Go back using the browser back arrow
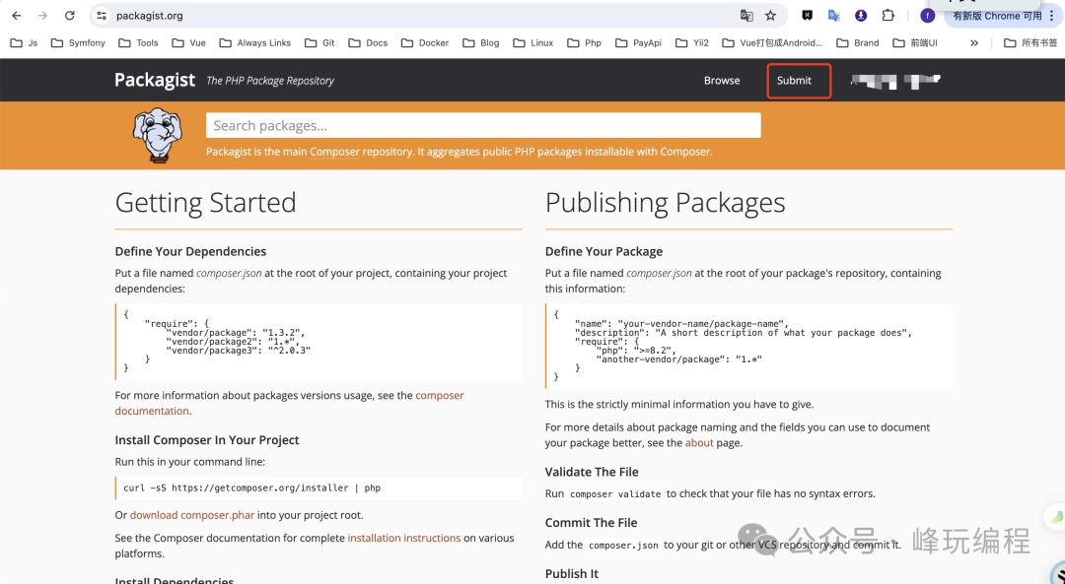 [17, 16]
